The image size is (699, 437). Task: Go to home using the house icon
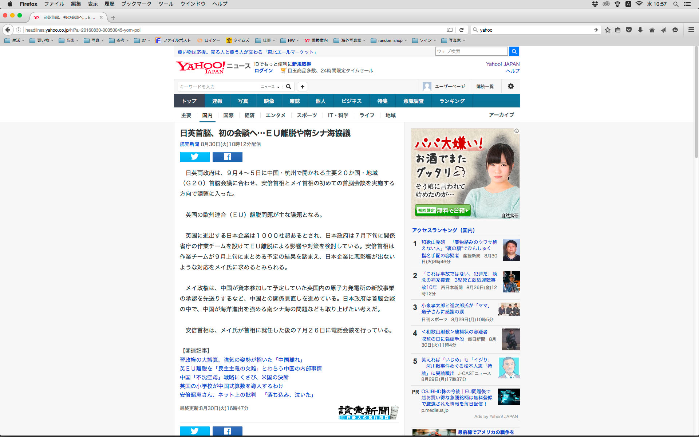click(652, 30)
